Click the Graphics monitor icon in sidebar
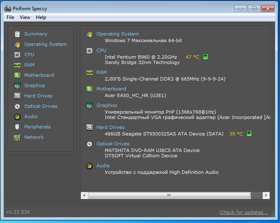This screenshot has height=223, width=280. coord(17,85)
